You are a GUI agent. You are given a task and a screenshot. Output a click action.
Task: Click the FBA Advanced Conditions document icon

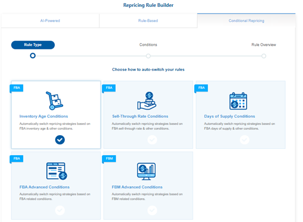tap(57, 171)
